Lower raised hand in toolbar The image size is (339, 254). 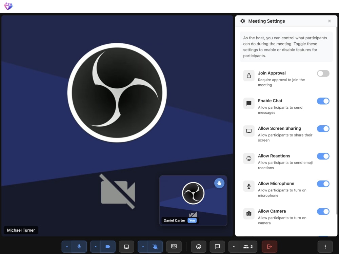155,247
